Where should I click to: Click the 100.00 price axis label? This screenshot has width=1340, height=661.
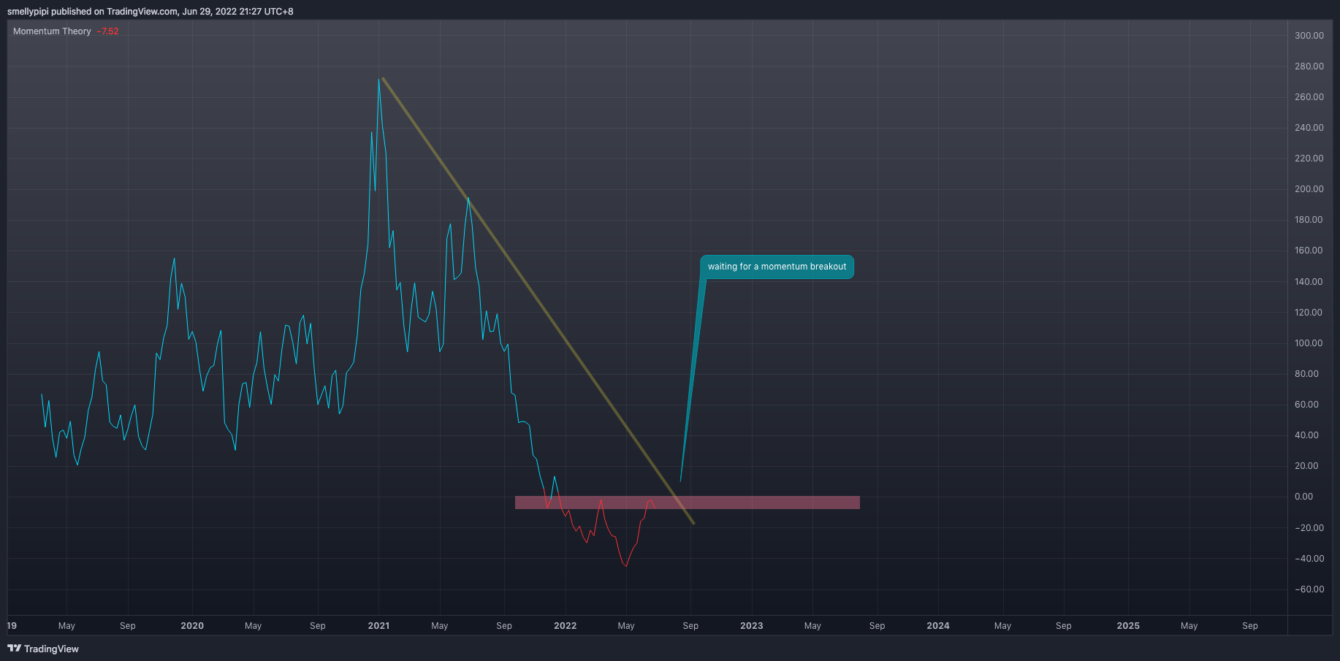(1309, 343)
